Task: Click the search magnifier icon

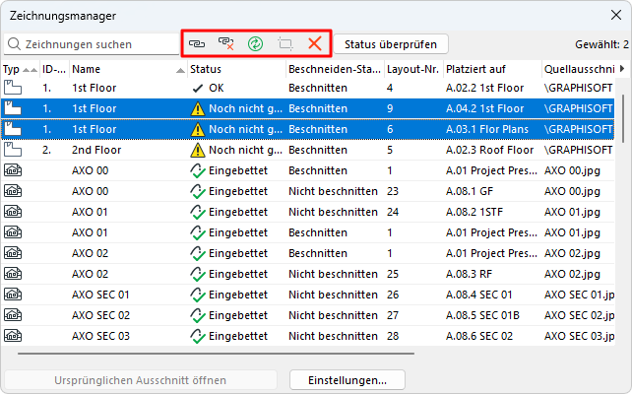Action: (15, 44)
